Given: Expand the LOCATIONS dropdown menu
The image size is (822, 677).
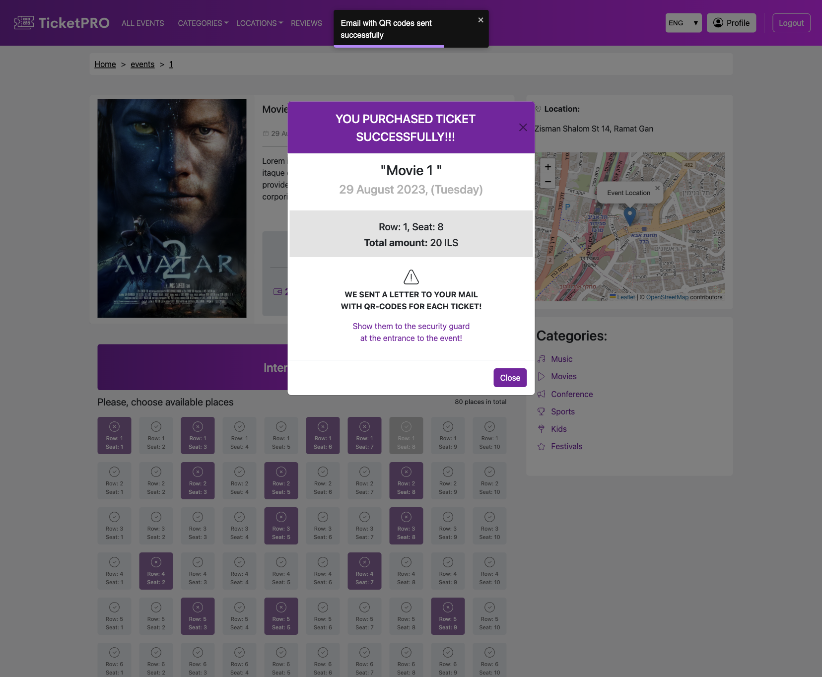Looking at the screenshot, I should (x=260, y=23).
